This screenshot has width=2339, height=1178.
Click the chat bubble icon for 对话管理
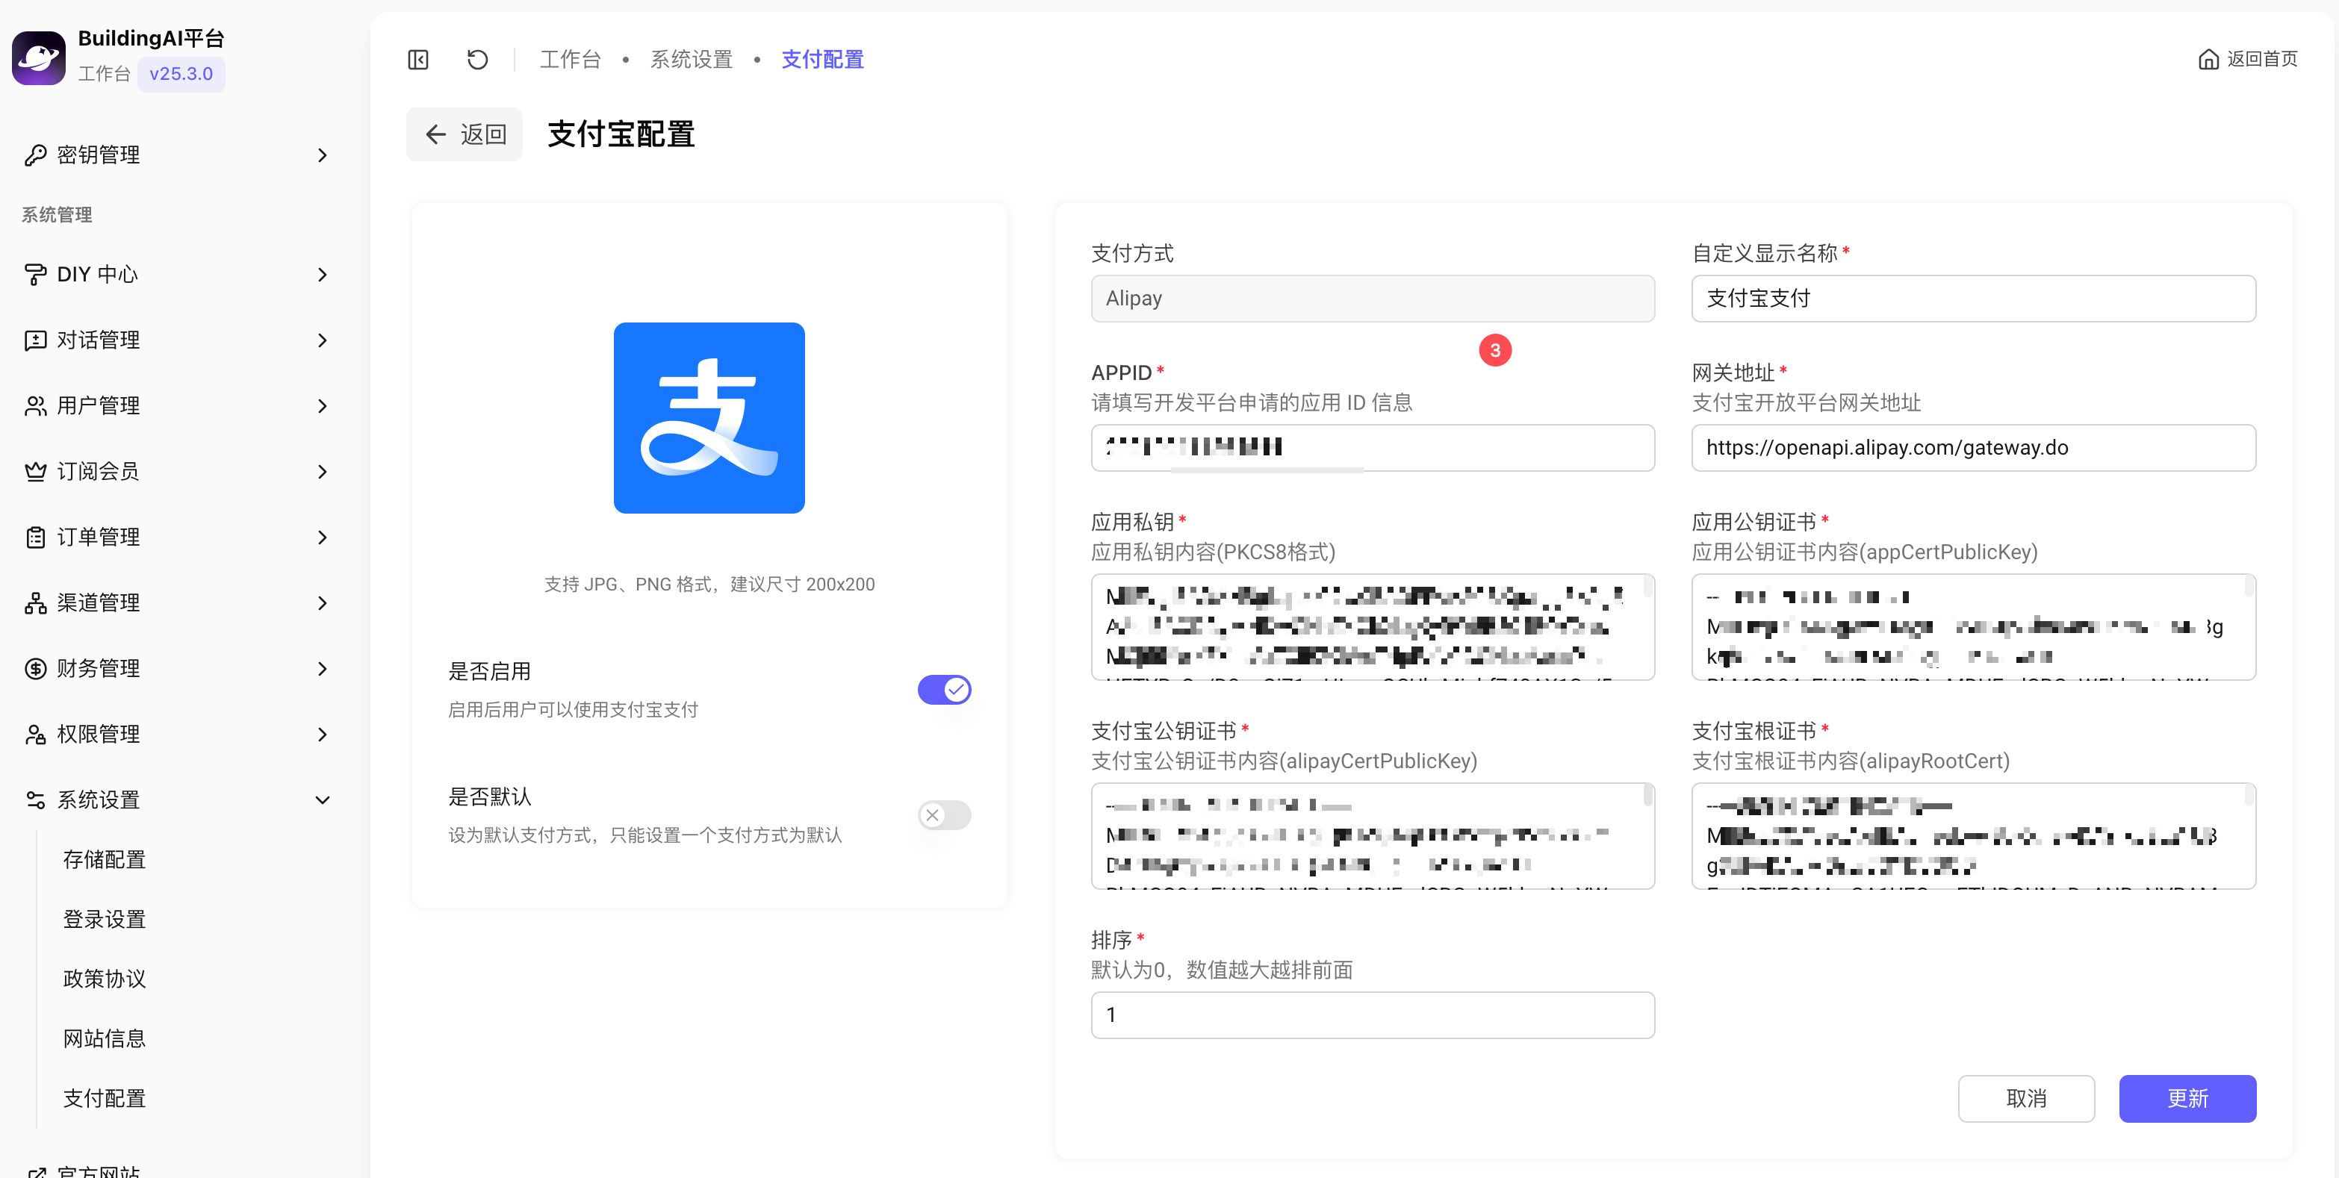35,340
